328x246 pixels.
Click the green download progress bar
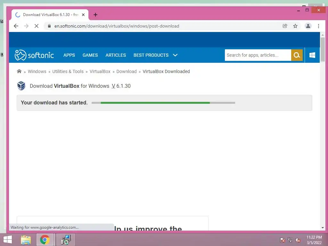coord(163,103)
